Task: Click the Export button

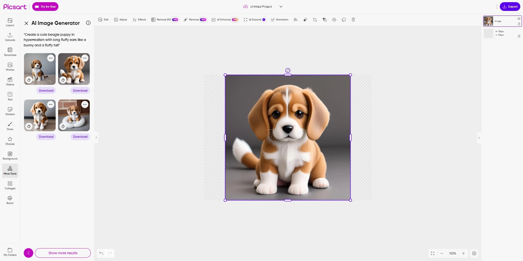Action: point(510,7)
